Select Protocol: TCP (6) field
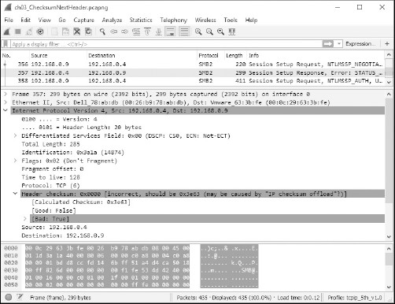395x304 pixels. [x=50, y=186]
